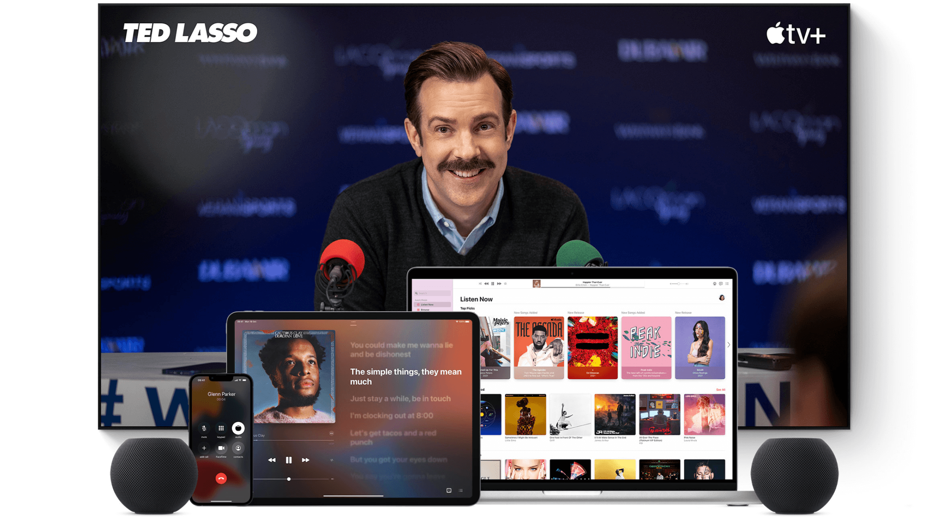Tap the keypad icon on iPhone
The image size is (948, 517).
221,428
